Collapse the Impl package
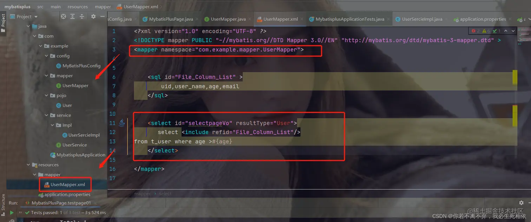 point(53,125)
